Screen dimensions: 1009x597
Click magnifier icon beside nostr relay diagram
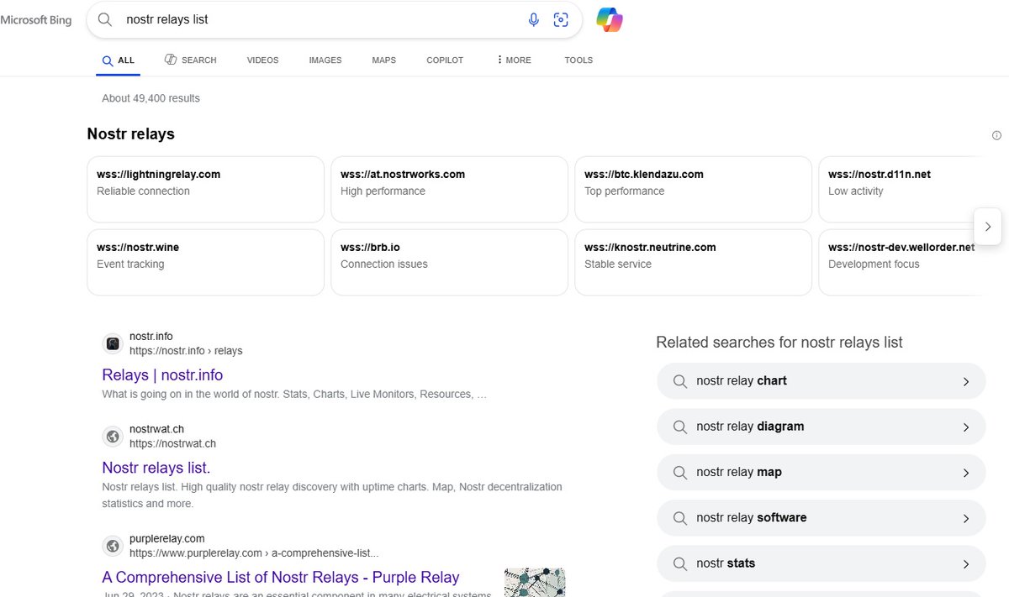tap(680, 427)
